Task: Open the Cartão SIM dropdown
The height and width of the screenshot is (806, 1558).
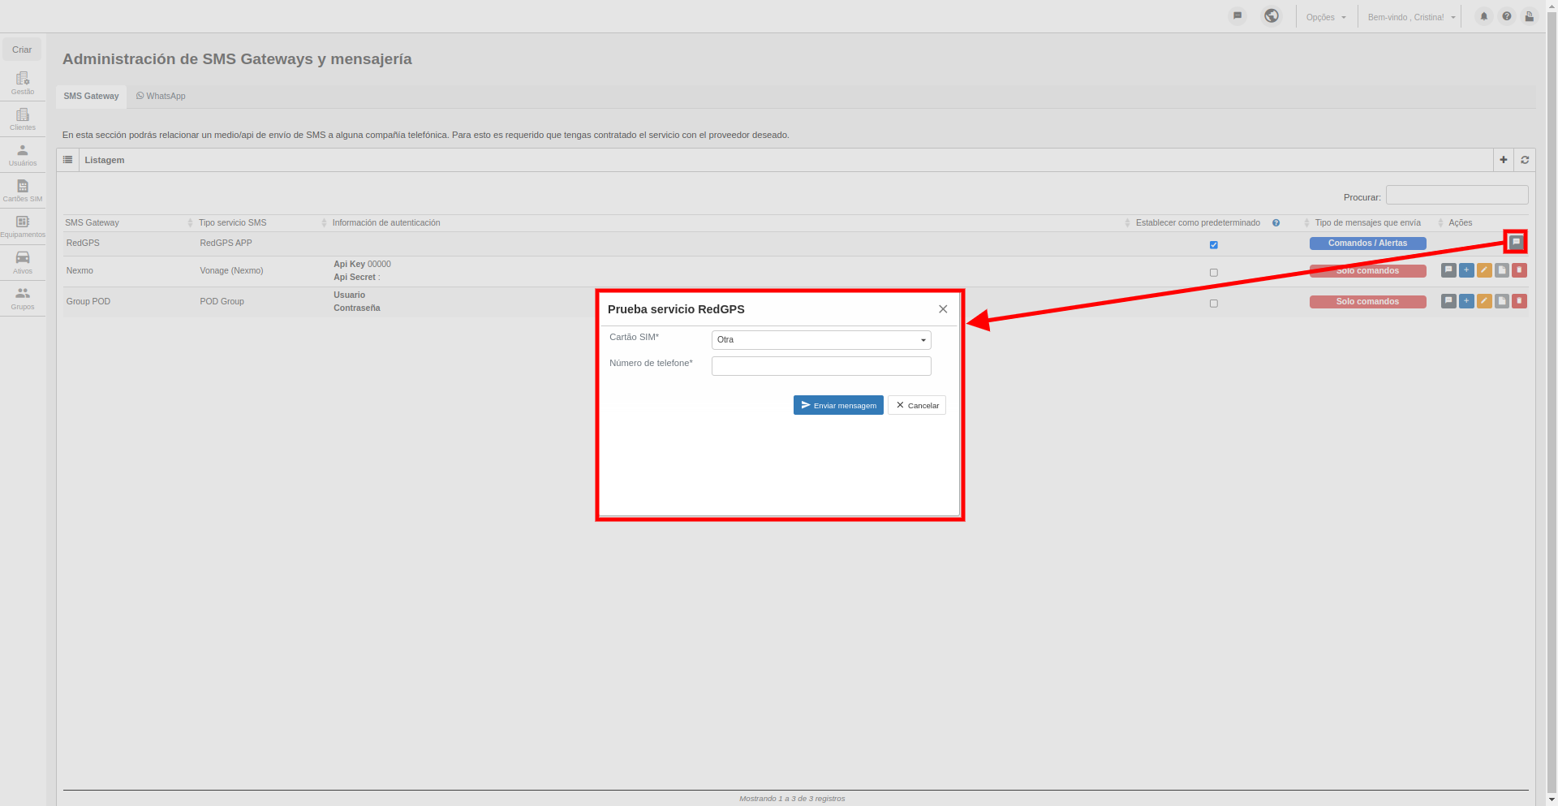Action: (821, 340)
